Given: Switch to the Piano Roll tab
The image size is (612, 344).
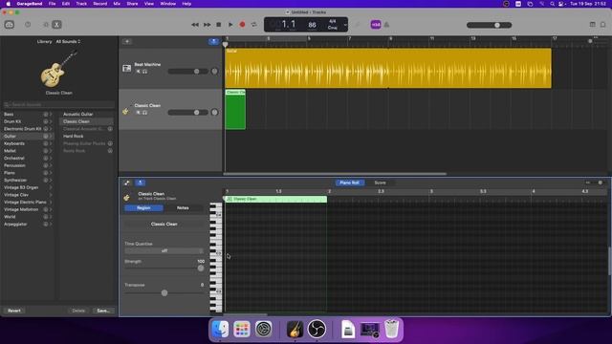Looking at the screenshot, I should point(349,183).
